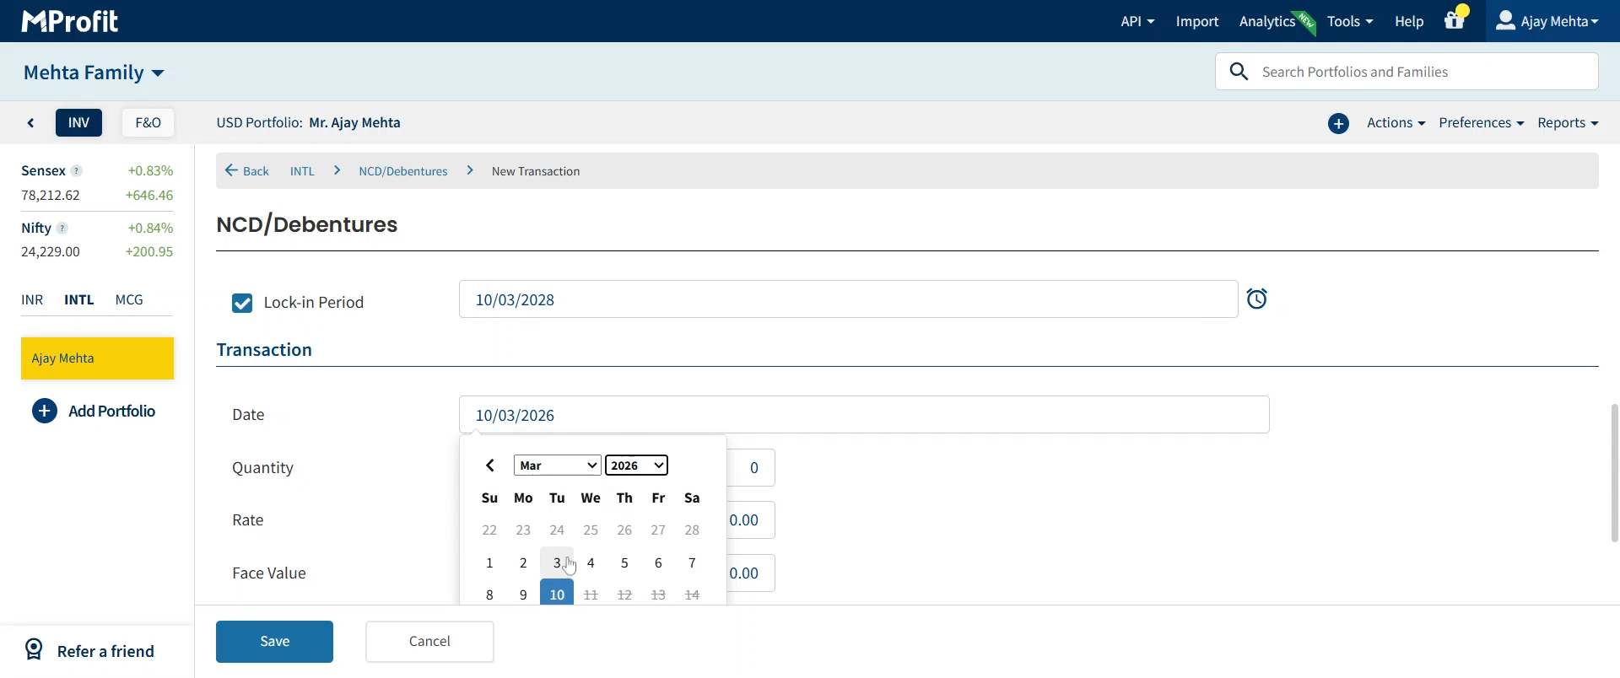This screenshot has width=1620, height=678.
Task: Uncheck the Lock-in Period checkbox
Action: (242, 303)
